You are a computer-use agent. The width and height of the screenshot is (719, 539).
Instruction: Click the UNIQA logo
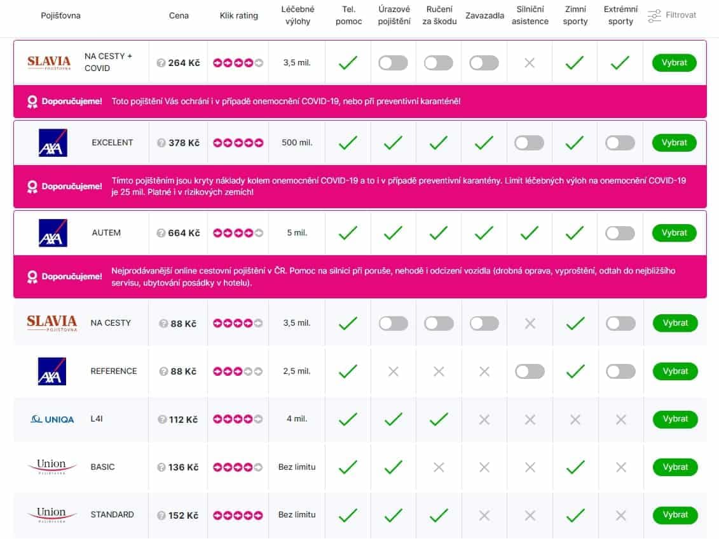pos(52,420)
